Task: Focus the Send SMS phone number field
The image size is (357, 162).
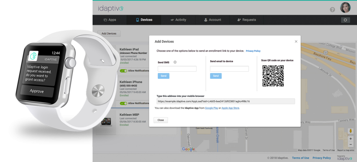Action: 177,69
